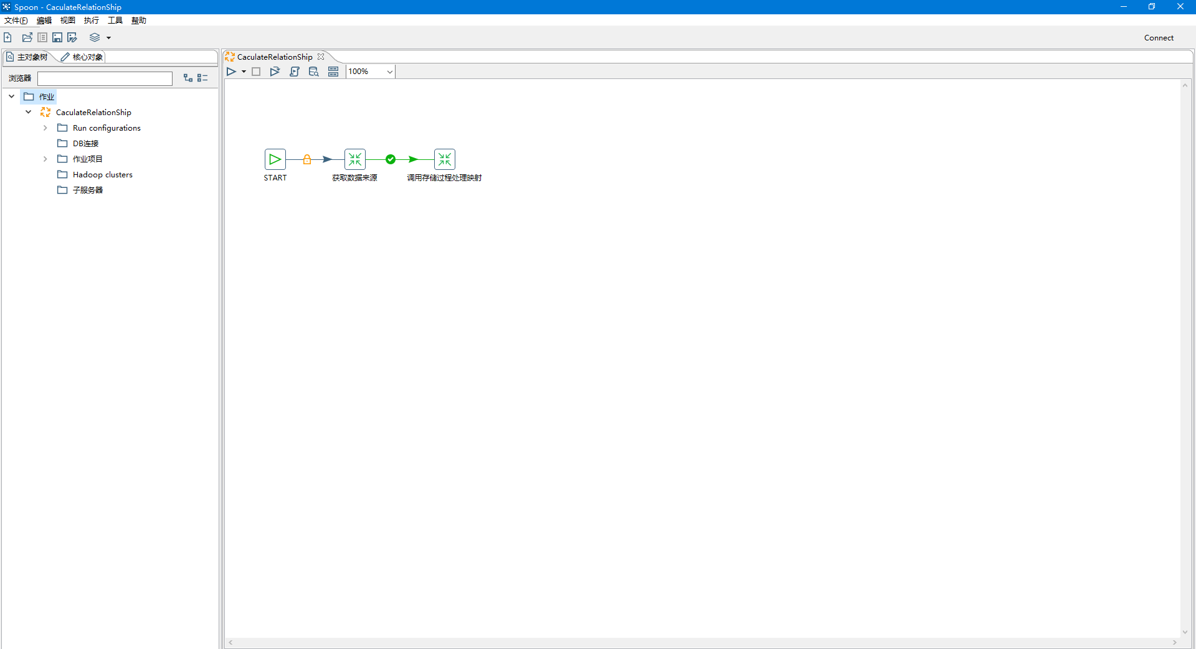Open a file with the toolbar icon
The height and width of the screenshot is (649, 1196).
coord(27,37)
